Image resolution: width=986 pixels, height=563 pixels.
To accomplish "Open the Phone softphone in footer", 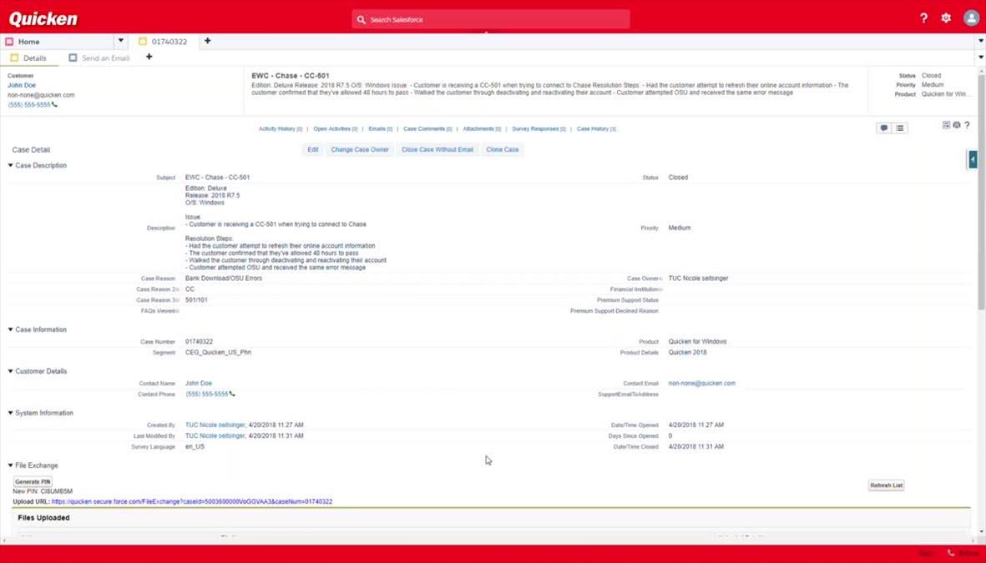I will pos(963,554).
